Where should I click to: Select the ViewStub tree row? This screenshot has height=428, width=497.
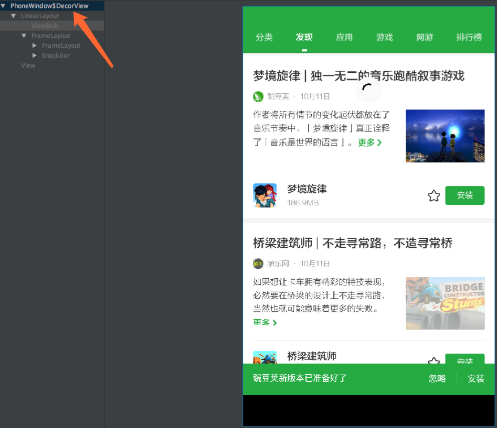click(52, 26)
